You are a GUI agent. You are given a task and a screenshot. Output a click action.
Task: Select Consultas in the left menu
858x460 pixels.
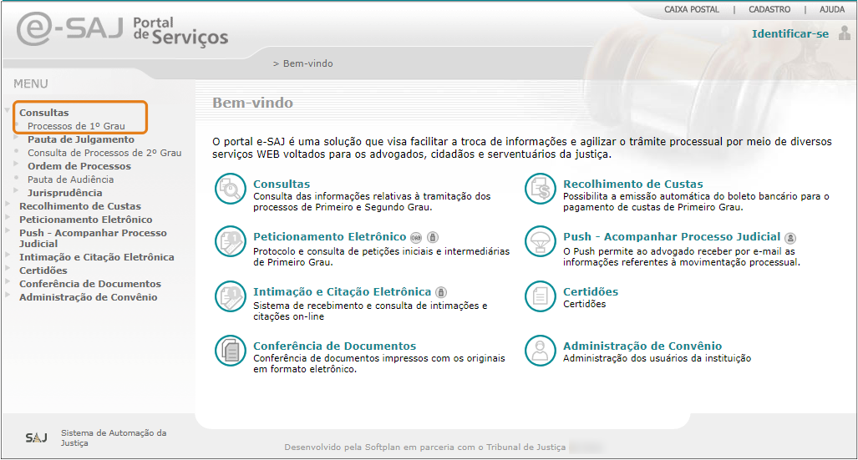tap(43, 113)
